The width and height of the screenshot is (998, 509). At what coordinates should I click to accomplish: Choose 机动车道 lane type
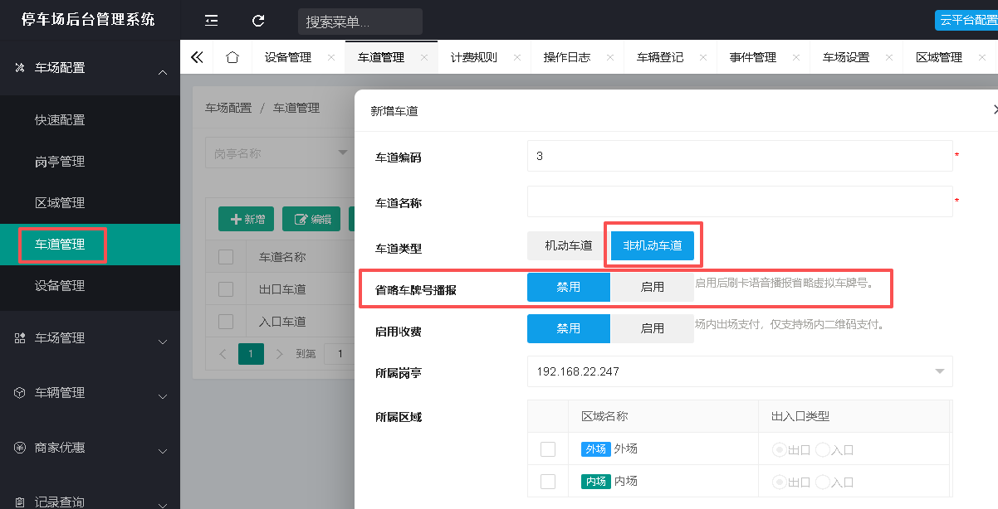point(569,245)
